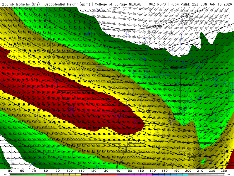
Task: Click the 9900 height contour label
Action: [x=174, y=68]
